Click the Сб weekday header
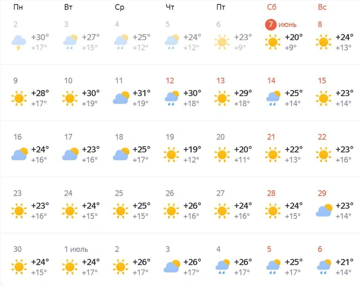 tap(272, 7)
